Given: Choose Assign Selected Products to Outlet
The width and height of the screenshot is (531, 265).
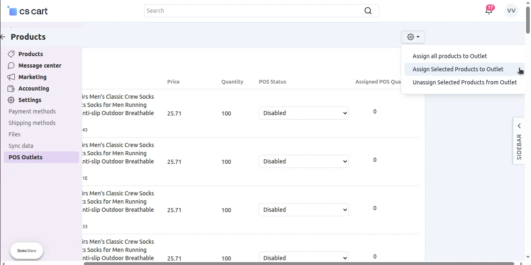Looking at the screenshot, I should (x=458, y=69).
